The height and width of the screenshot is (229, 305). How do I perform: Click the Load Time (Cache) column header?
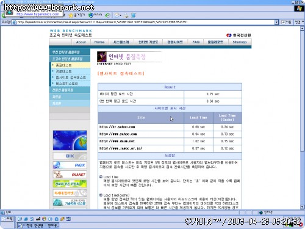tap(228, 118)
